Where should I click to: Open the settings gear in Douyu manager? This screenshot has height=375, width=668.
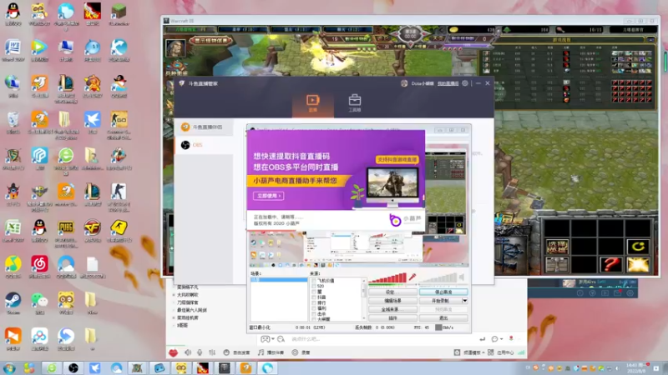(465, 83)
